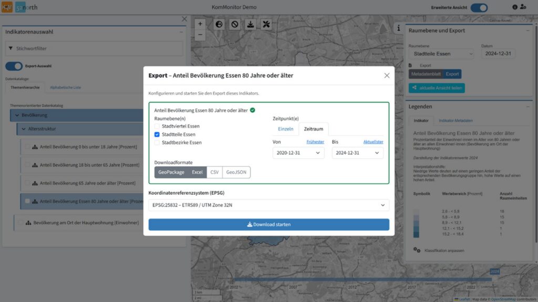This screenshot has height=302, width=538.
Task: Click 2024 marker on the time slider
Action: point(494,272)
